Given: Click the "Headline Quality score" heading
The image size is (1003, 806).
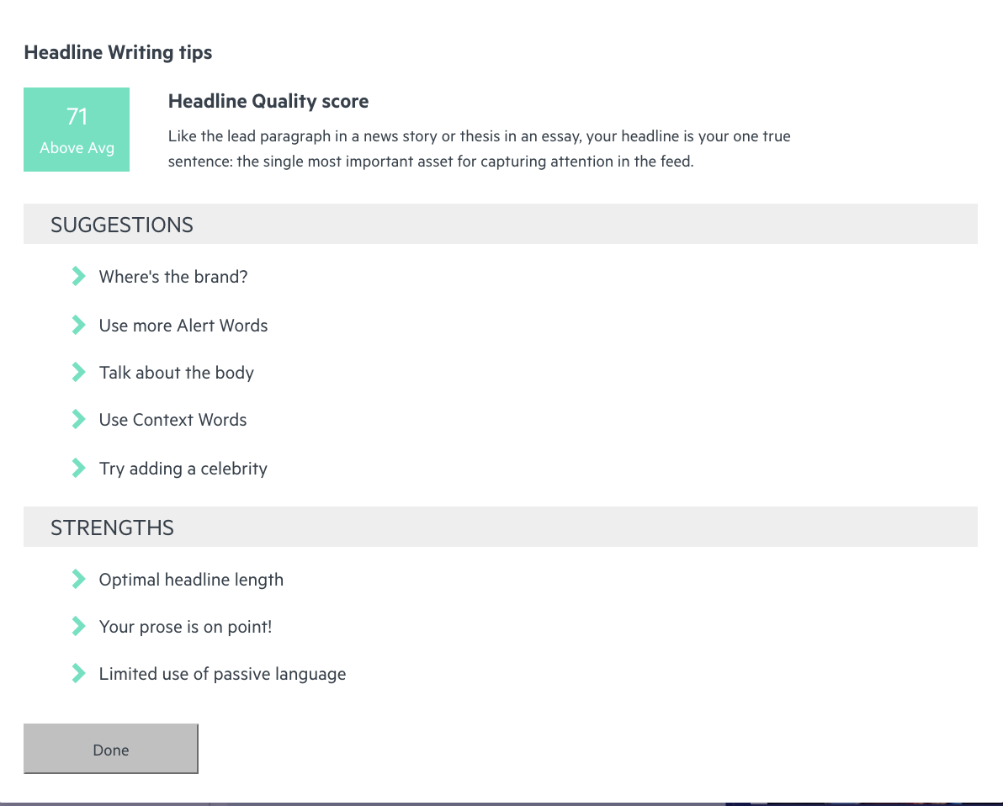Looking at the screenshot, I should (x=268, y=101).
